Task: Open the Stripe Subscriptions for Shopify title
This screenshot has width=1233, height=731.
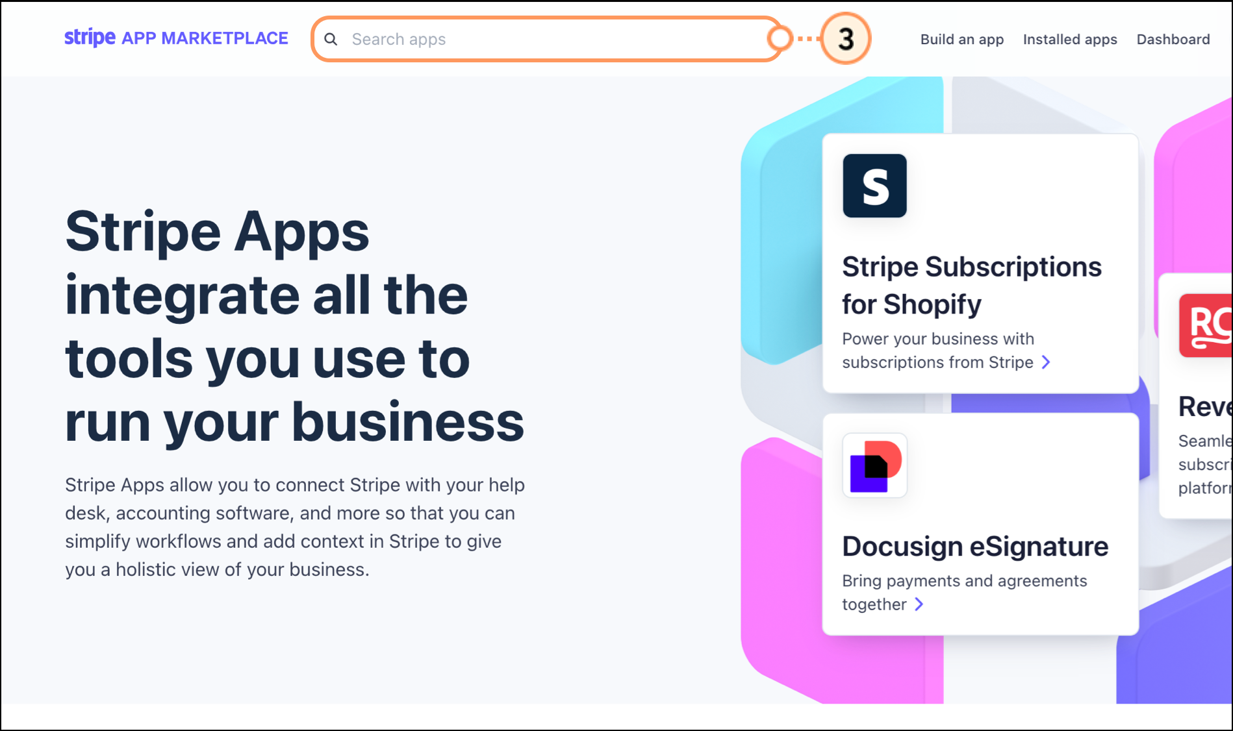Action: (972, 286)
